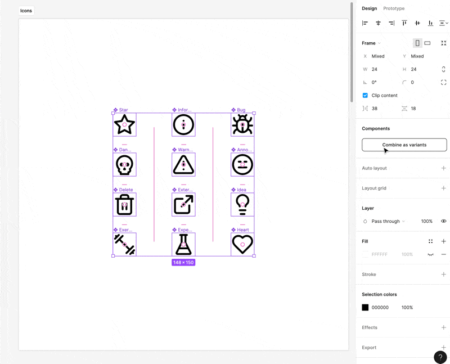Click the resize to fit icon
Screen dimensions: 450x364
click(x=443, y=43)
